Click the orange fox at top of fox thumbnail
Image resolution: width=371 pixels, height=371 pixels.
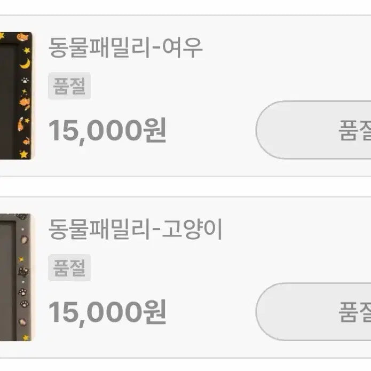click(x=23, y=37)
